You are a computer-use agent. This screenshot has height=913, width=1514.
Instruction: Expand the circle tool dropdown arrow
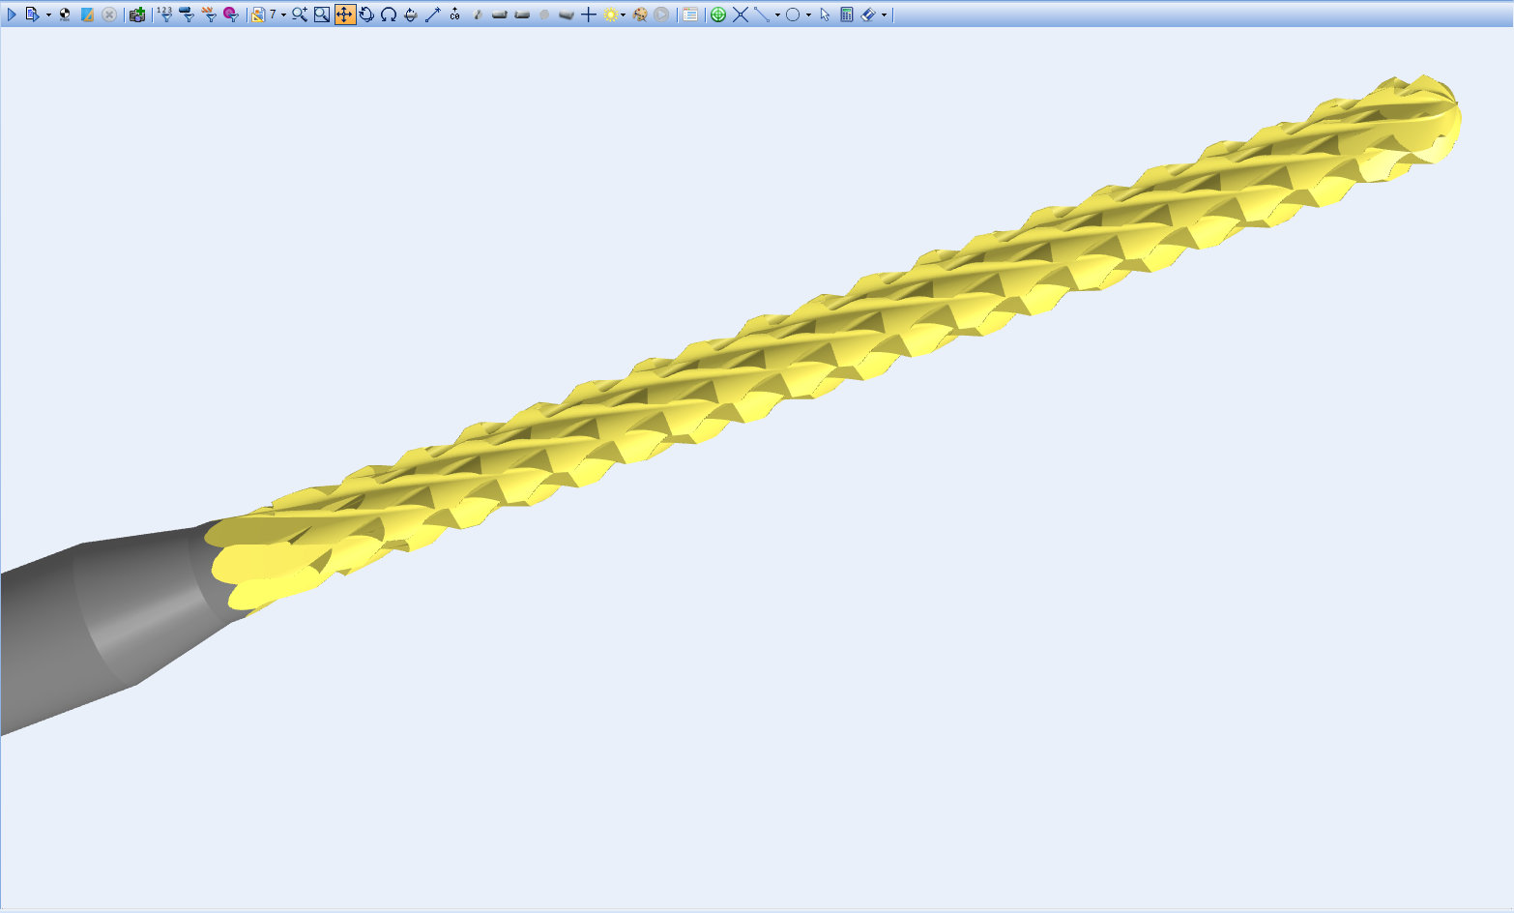click(x=808, y=15)
